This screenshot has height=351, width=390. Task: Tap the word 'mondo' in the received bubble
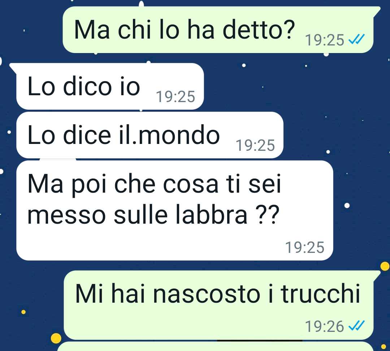(x=179, y=135)
